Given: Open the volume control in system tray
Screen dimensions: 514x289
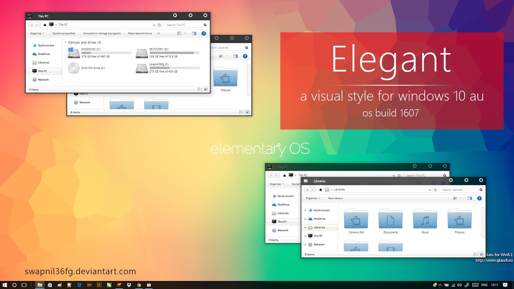Looking at the screenshot, I should pyautogui.click(x=459, y=285).
